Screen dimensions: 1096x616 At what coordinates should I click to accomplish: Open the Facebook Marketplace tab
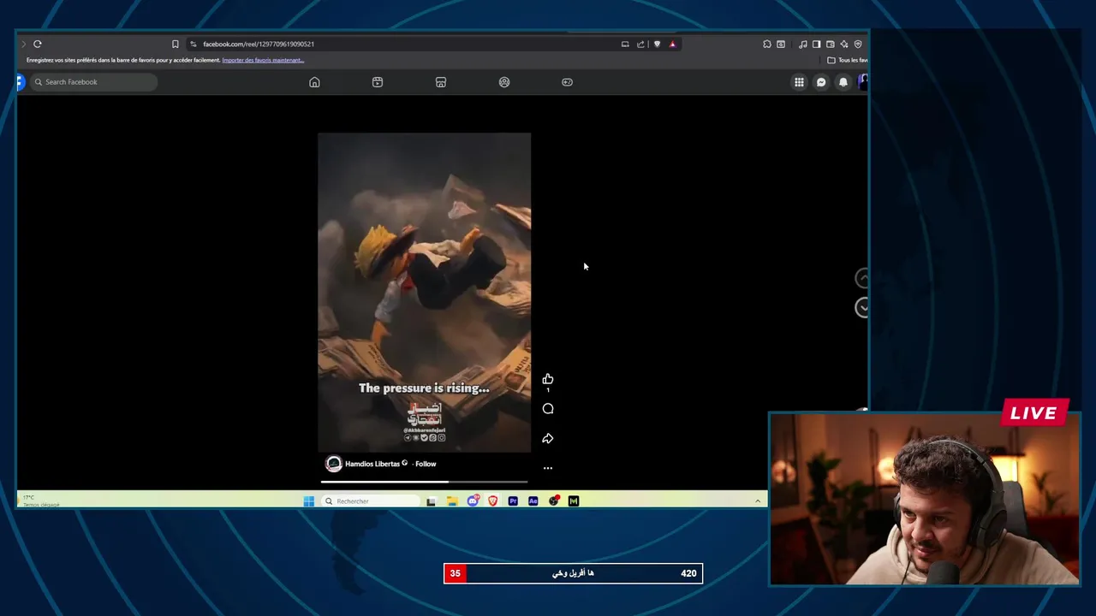coord(441,82)
